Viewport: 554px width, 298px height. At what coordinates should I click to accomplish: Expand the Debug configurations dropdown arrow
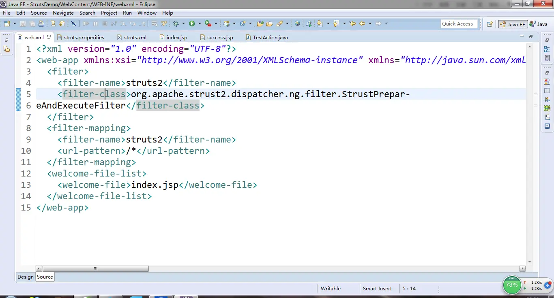pos(183,23)
